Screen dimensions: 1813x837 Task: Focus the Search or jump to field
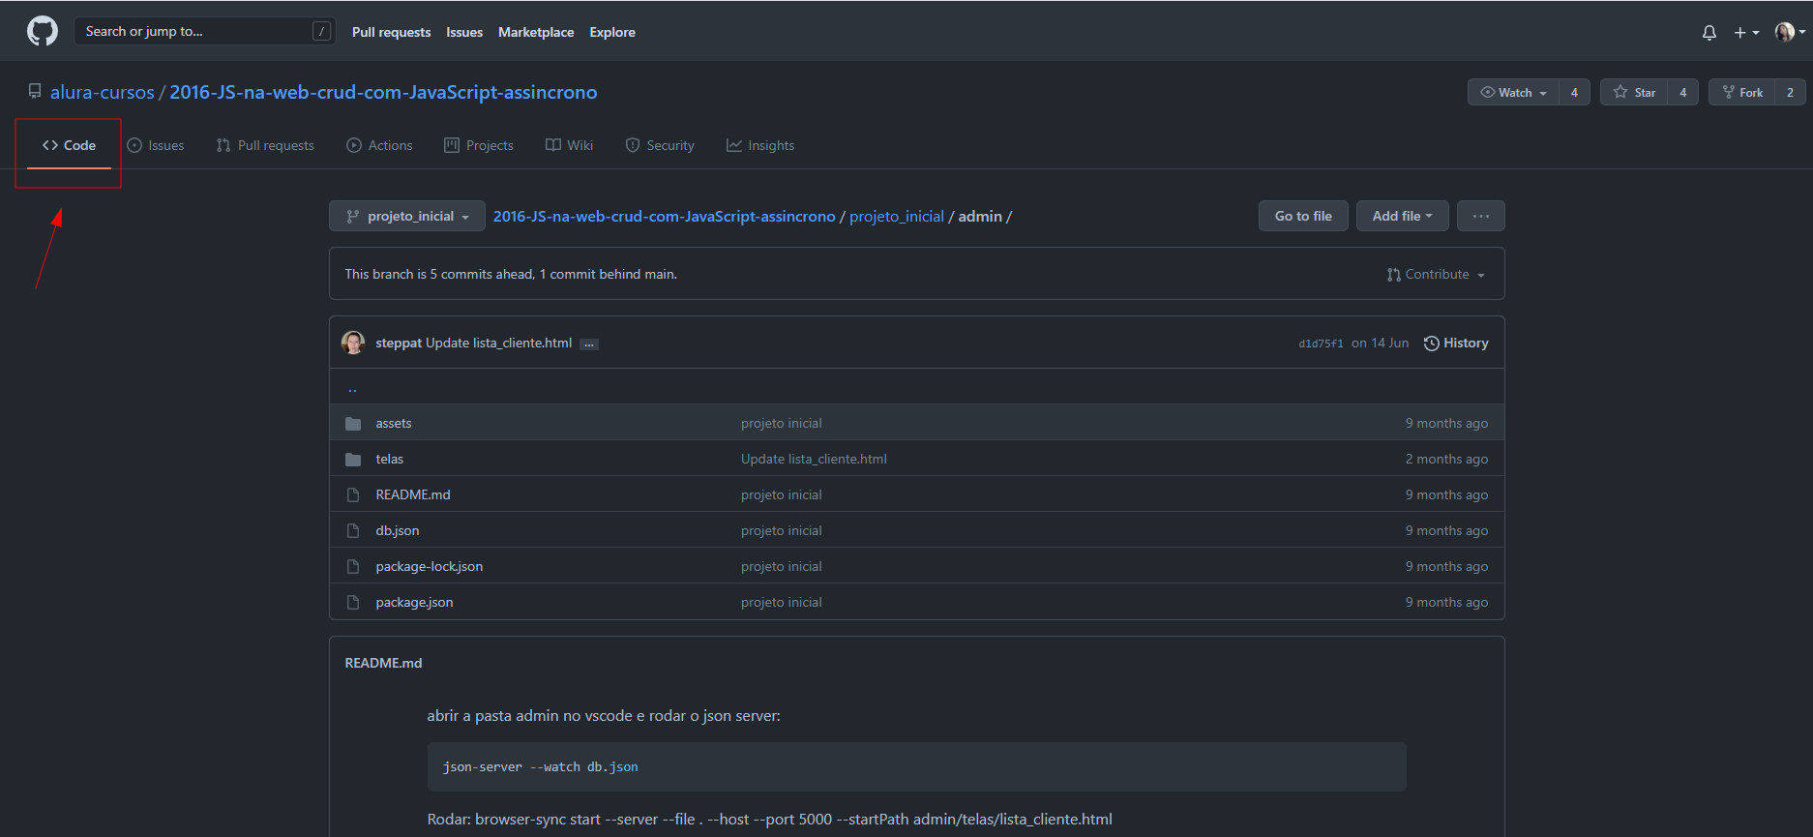pyautogui.click(x=205, y=32)
